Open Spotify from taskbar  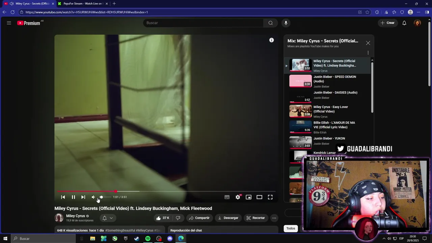148,239
